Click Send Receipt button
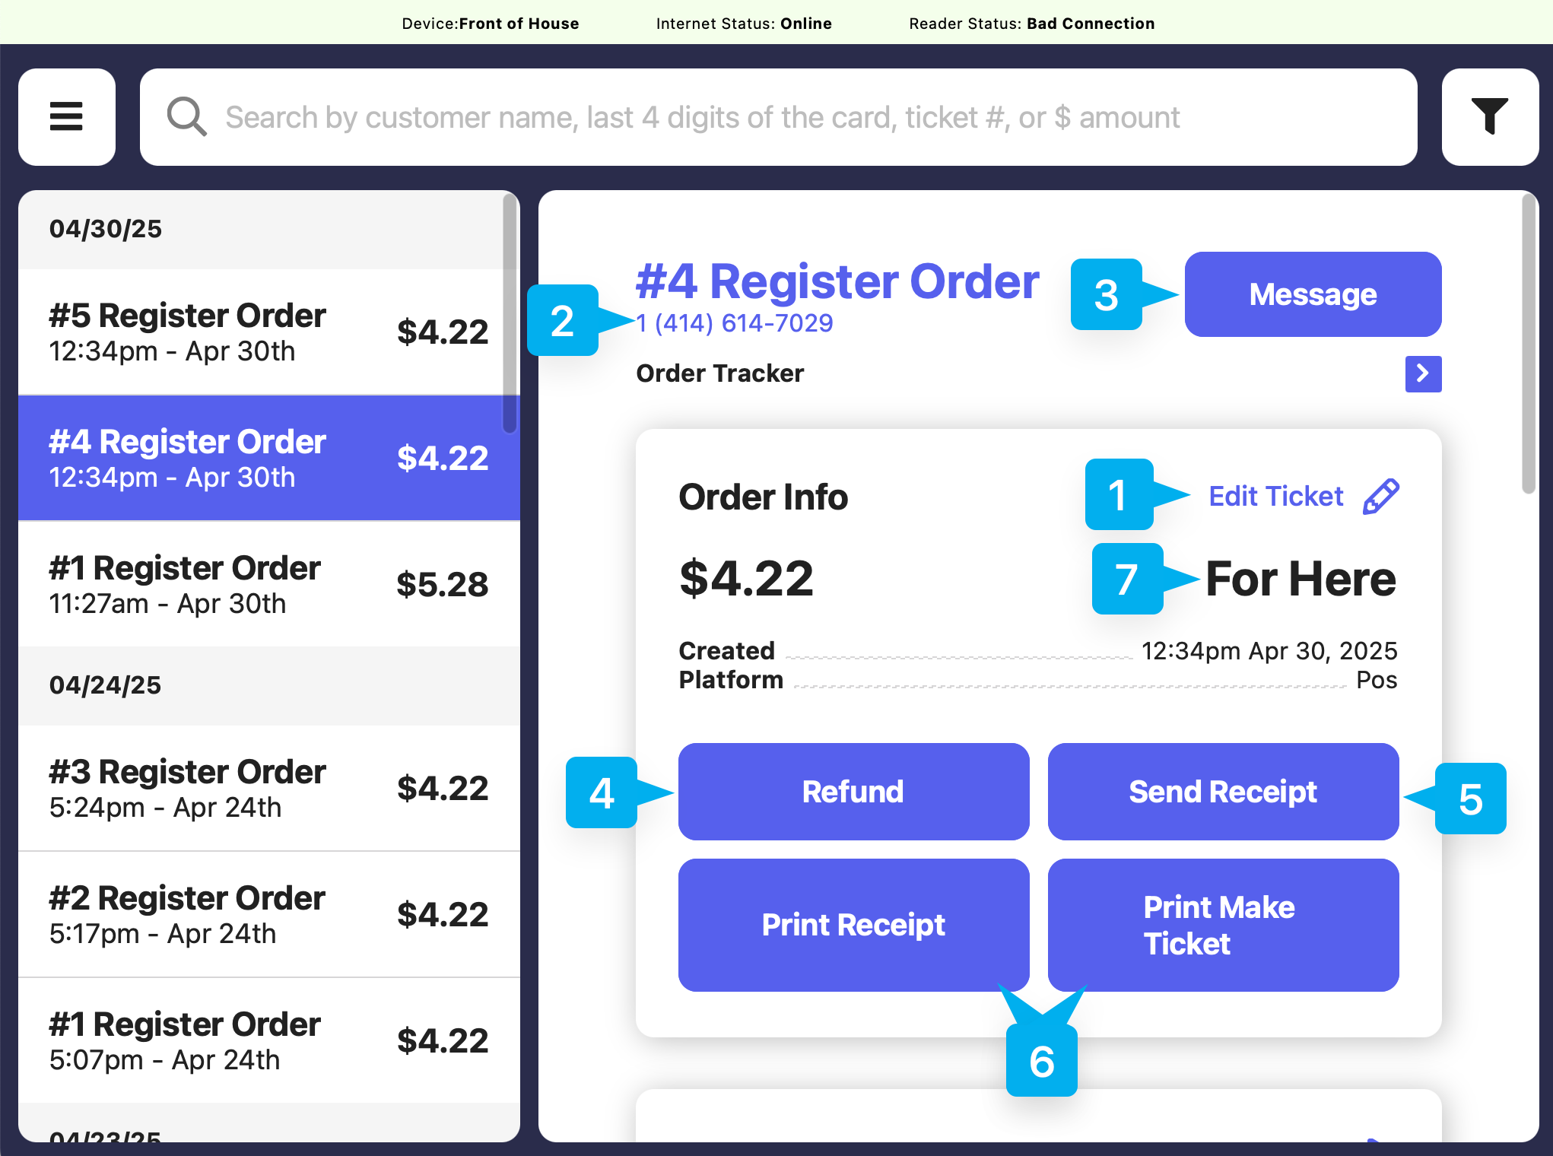The height and width of the screenshot is (1156, 1553). (x=1222, y=792)
